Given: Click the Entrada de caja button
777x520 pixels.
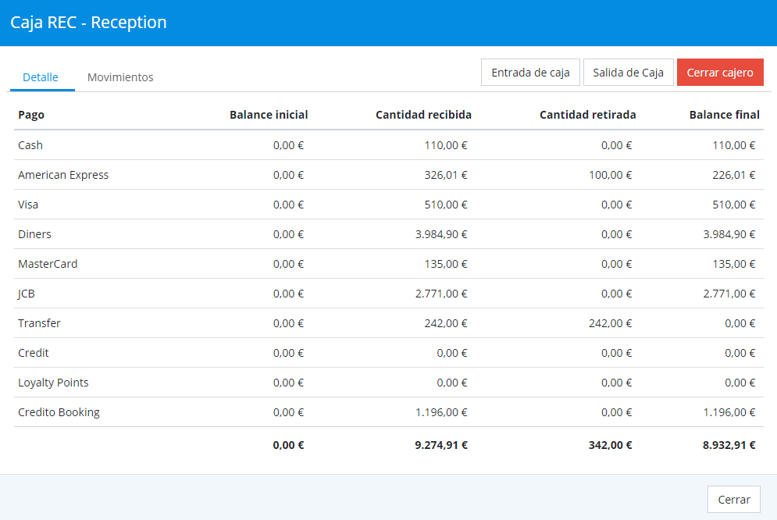Looking at the screenshot, I should click(x=530, y=73).
